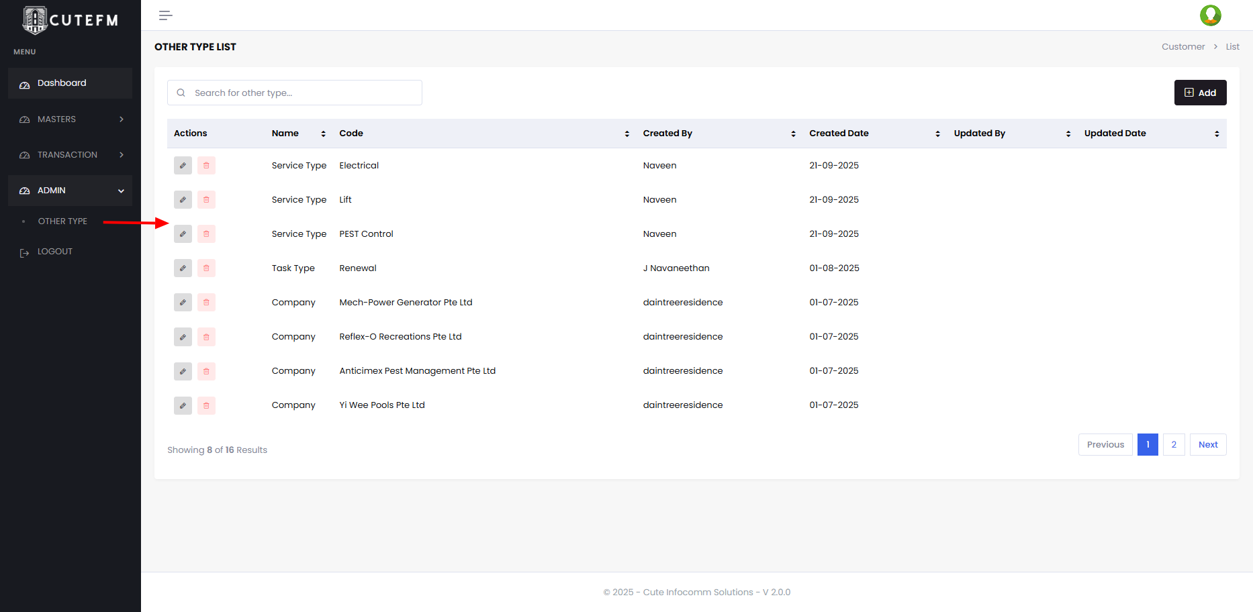Open the user profile avatar

1210,15
